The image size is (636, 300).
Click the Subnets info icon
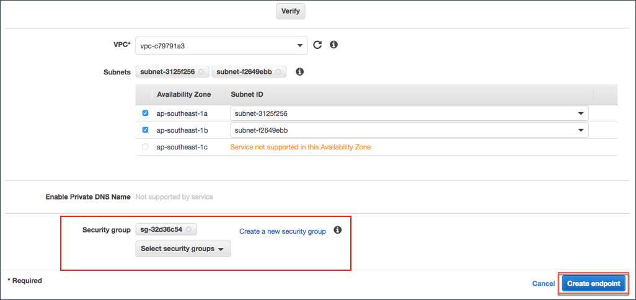(299, 72)
